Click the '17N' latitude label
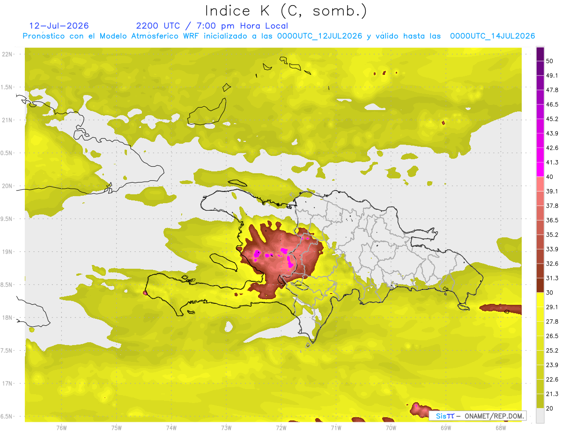Image resolution: width=562 pixels, height=434 pixels. coord(7,383)
